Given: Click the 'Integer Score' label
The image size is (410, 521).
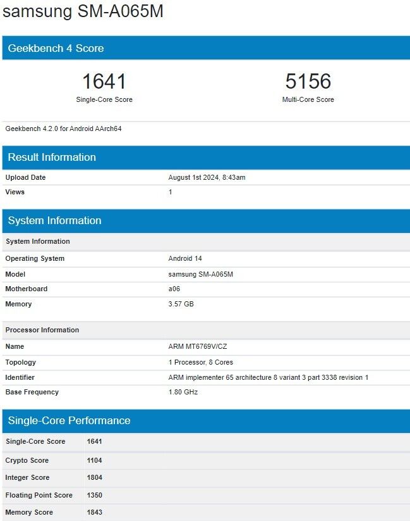Looking at the screenshot, I should tap(27, 477).
